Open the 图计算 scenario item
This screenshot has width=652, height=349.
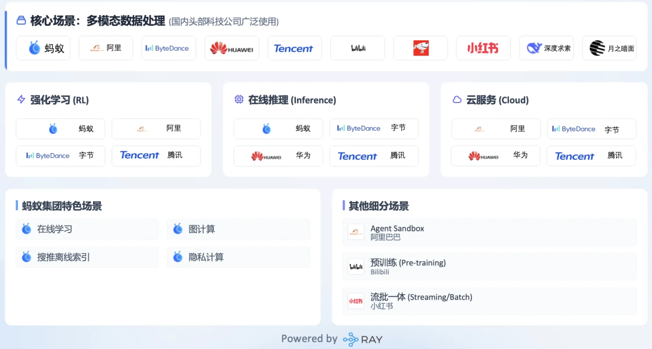pyautogui.click(x=238, y=229)
